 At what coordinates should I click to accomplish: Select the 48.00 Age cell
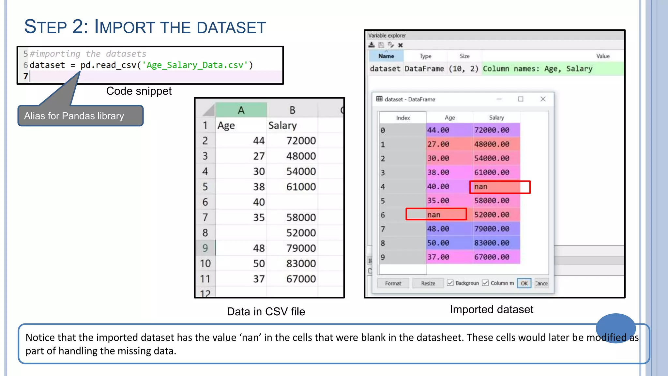tap(449, 229)
